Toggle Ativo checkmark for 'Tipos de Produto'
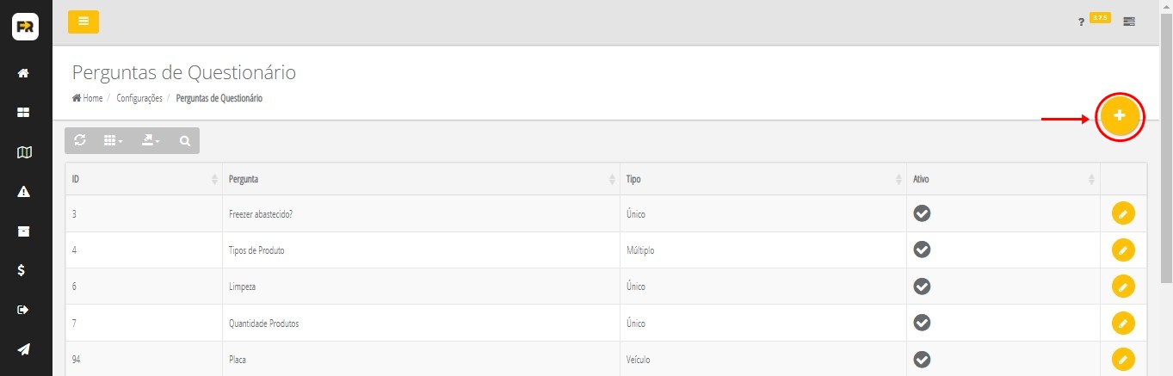This screenshot has height=376, width=1173. pyautogui.click(x=922, y=250)
